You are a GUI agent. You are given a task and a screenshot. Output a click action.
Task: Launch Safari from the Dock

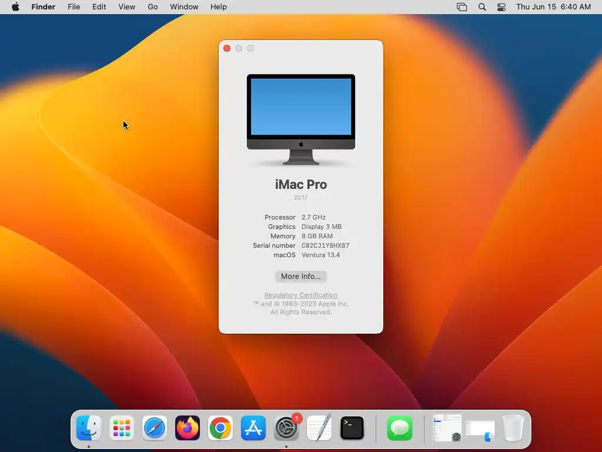(x=155, y=428)
